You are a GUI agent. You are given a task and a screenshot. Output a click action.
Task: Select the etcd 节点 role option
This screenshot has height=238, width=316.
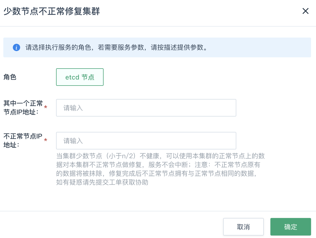(x=80, y=77)
